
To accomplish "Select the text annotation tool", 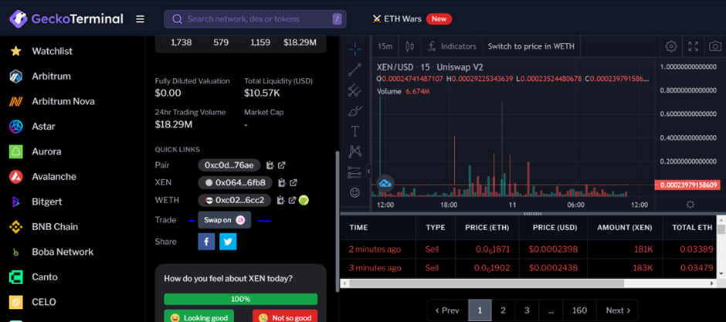I will click(355, 131).
